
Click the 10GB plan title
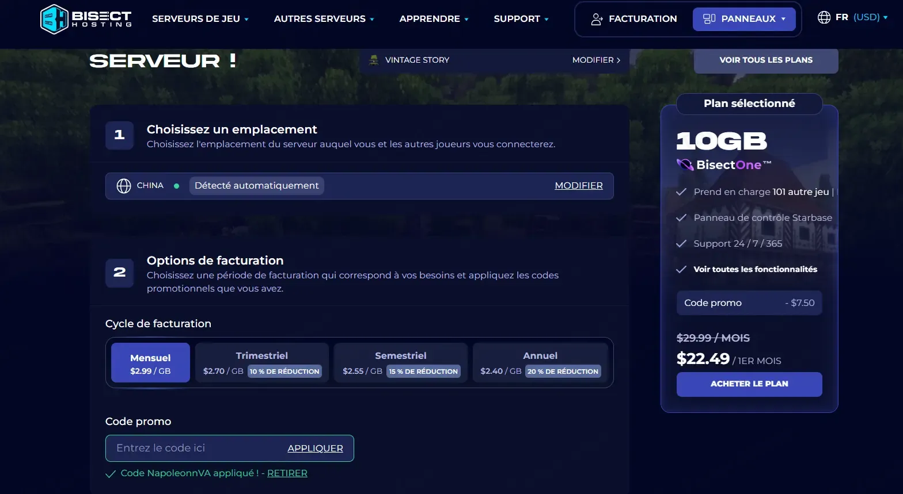click(722, 141)
